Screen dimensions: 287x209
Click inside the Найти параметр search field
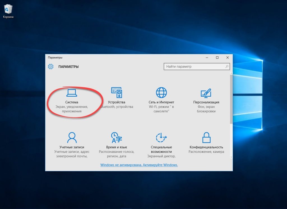tap(196, 66)
